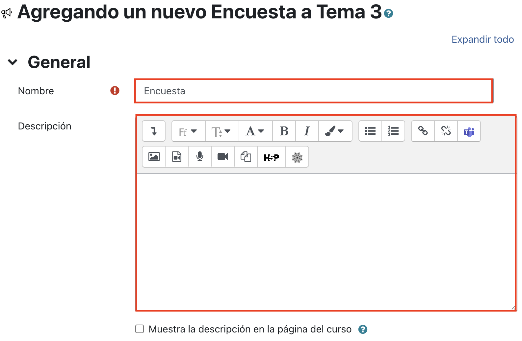The image size is (522, 341).
Task: Insert an ordered numbered list
Action: pyautogui.click(x=393, y=131)
